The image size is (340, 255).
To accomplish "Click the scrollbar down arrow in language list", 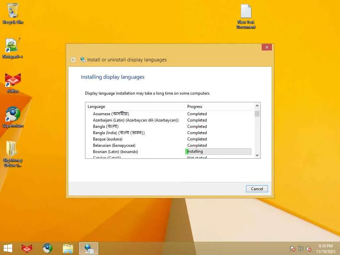I will pyautogui.click(x=257, y=155).
